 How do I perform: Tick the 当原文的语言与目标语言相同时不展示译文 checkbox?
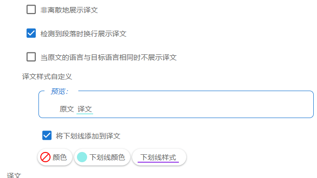(31, 57)
